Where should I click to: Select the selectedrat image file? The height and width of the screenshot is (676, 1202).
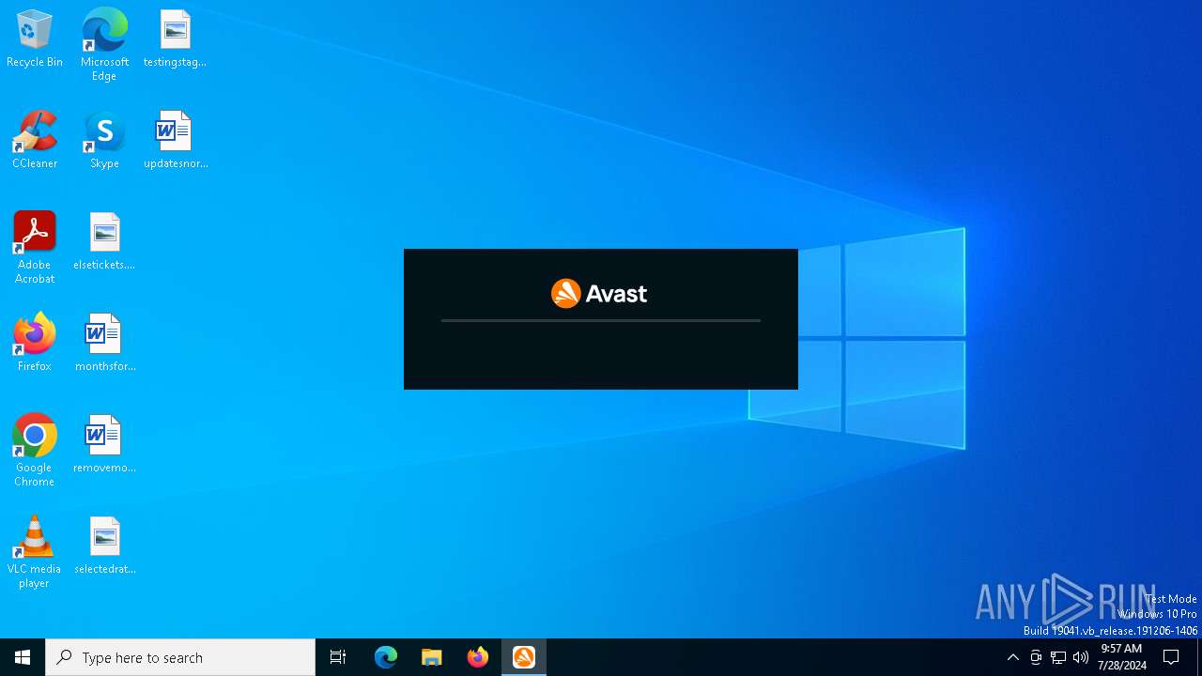(104, 545)
